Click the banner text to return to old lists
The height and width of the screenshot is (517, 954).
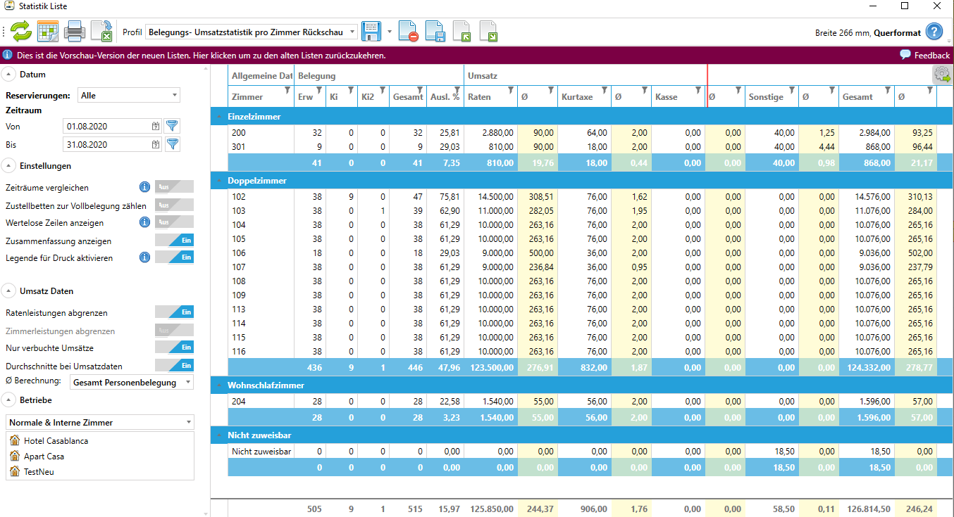point(201,55)
